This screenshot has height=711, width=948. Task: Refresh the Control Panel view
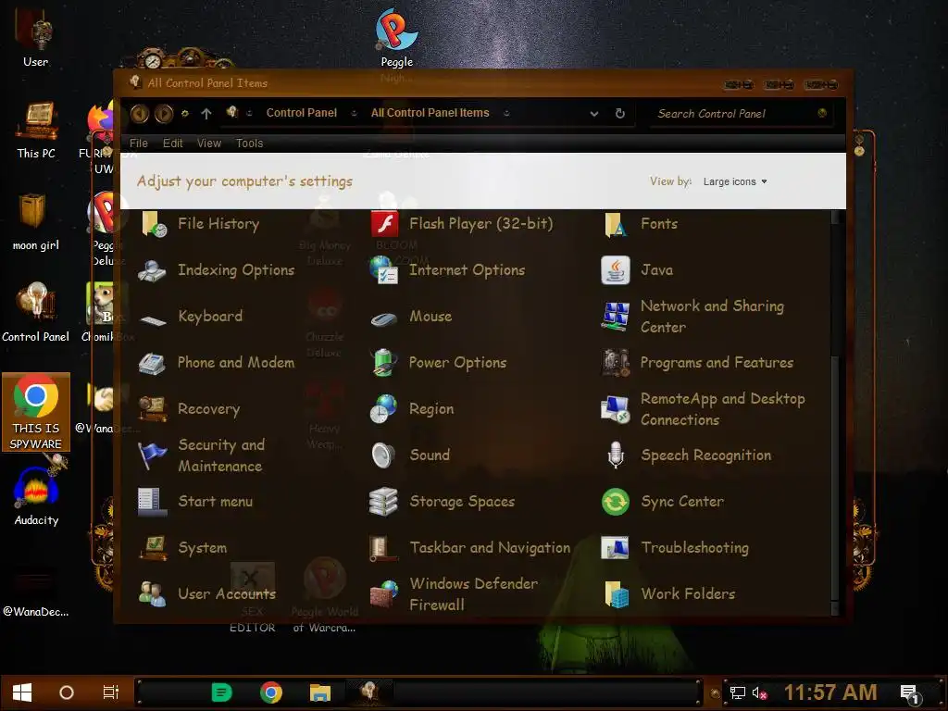point(619,114)
